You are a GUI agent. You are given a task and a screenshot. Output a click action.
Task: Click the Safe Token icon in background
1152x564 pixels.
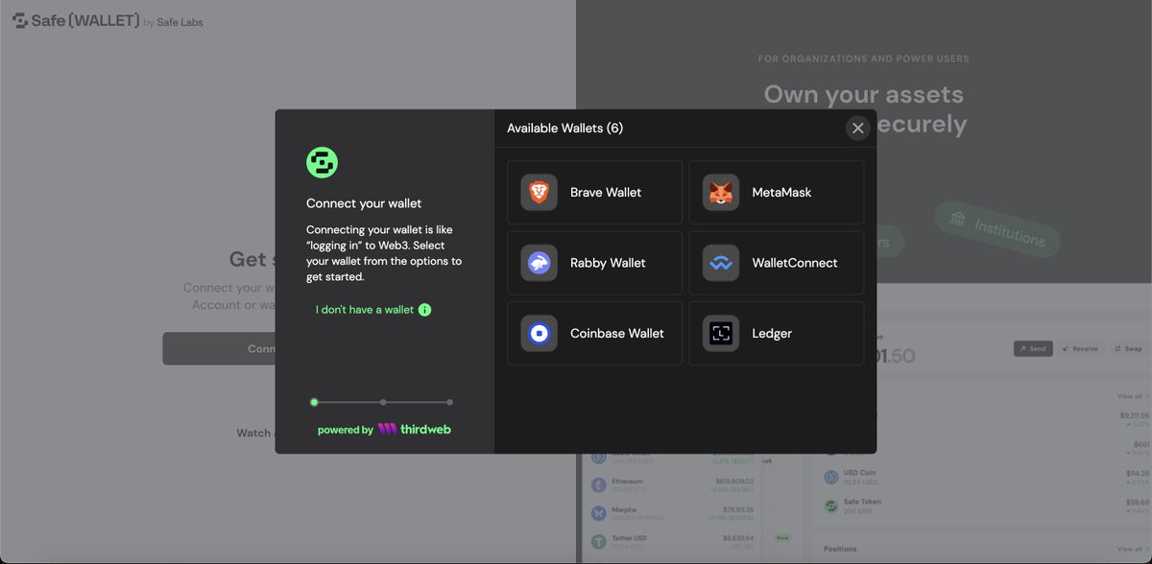pos(831,505)
